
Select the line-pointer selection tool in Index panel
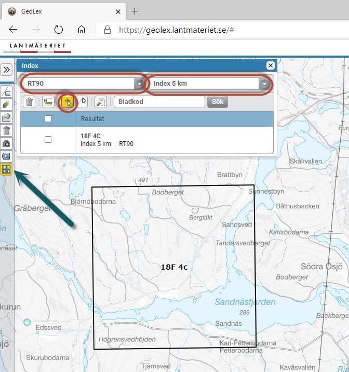(x=83, y=101)
